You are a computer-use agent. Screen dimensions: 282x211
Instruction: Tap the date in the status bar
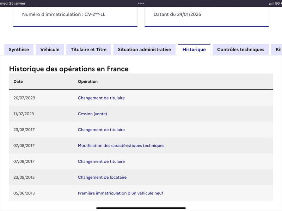point(13,4)
